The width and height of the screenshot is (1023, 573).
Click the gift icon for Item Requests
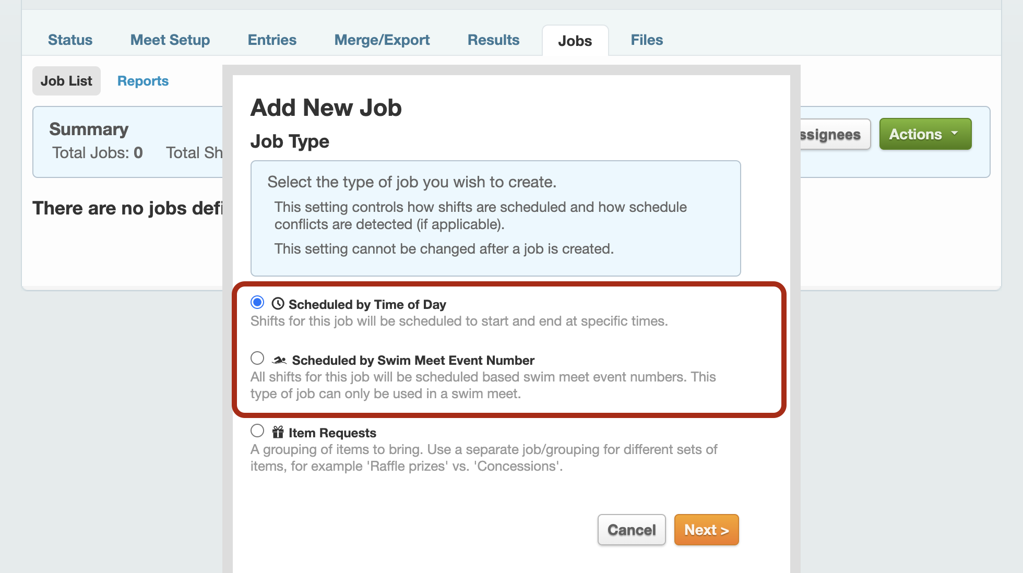[x=278, y=432]
